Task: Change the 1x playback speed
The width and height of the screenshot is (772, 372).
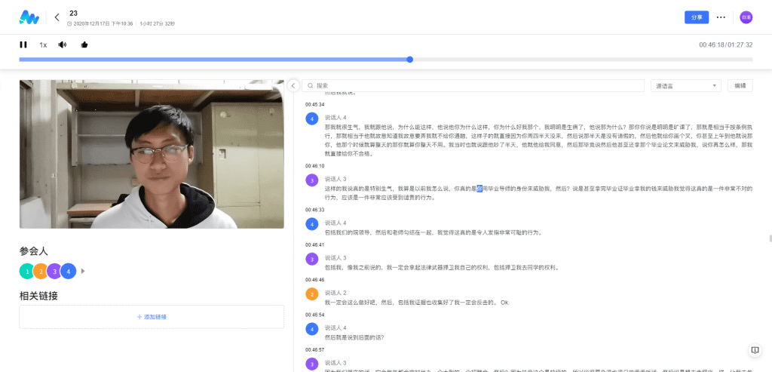Action: coord(43,45)
